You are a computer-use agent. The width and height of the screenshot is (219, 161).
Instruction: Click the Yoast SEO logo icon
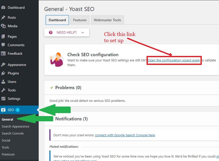pyautogui.click(x=3, y=110)
